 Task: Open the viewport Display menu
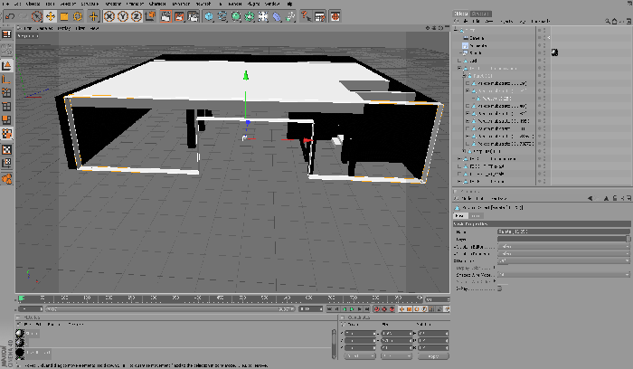click(x=64, y=28)
